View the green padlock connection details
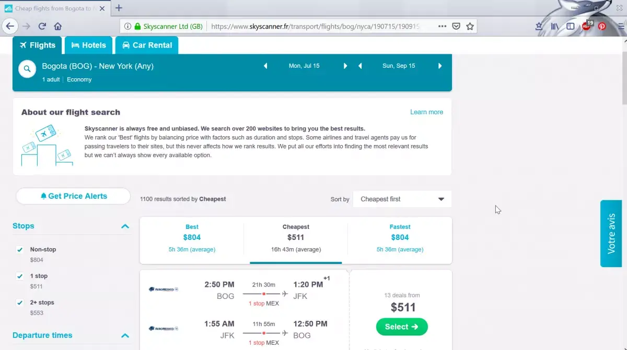 (x=137, y=26)
